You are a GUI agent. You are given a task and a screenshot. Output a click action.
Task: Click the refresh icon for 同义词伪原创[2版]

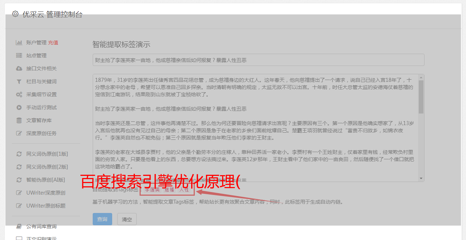click(19, 167)
